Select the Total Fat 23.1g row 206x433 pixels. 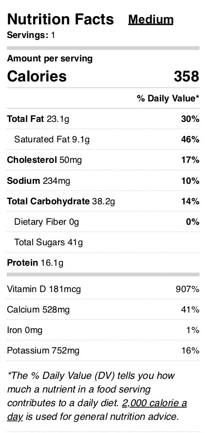pyautogui.click(x=103, y=119)
